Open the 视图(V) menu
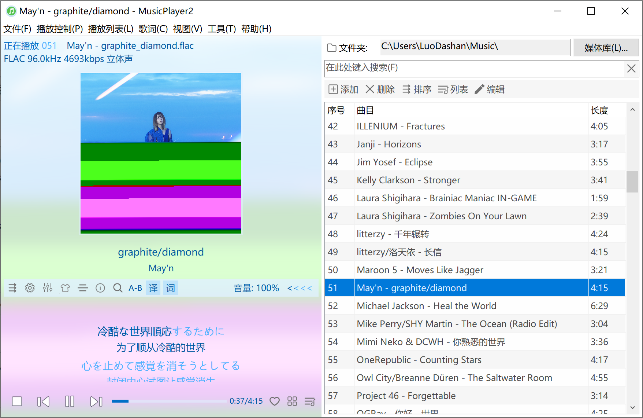The image size is (643, 418). [x=188, y=29]
